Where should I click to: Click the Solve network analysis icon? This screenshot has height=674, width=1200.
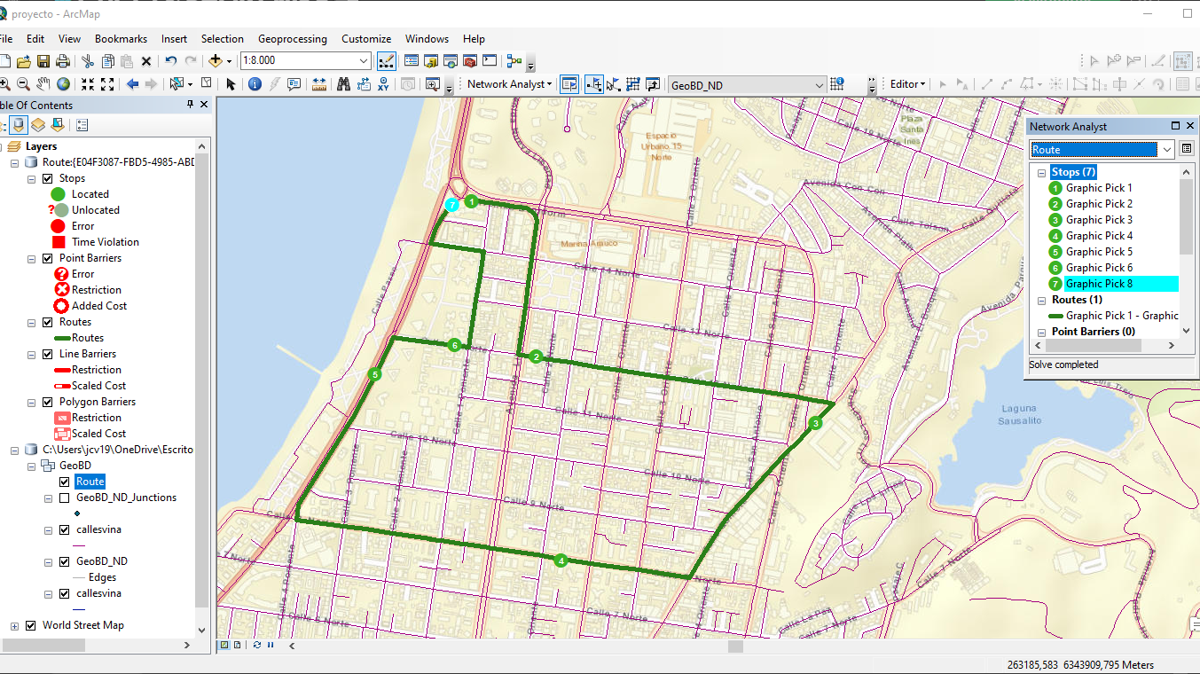tap(633, 84)
